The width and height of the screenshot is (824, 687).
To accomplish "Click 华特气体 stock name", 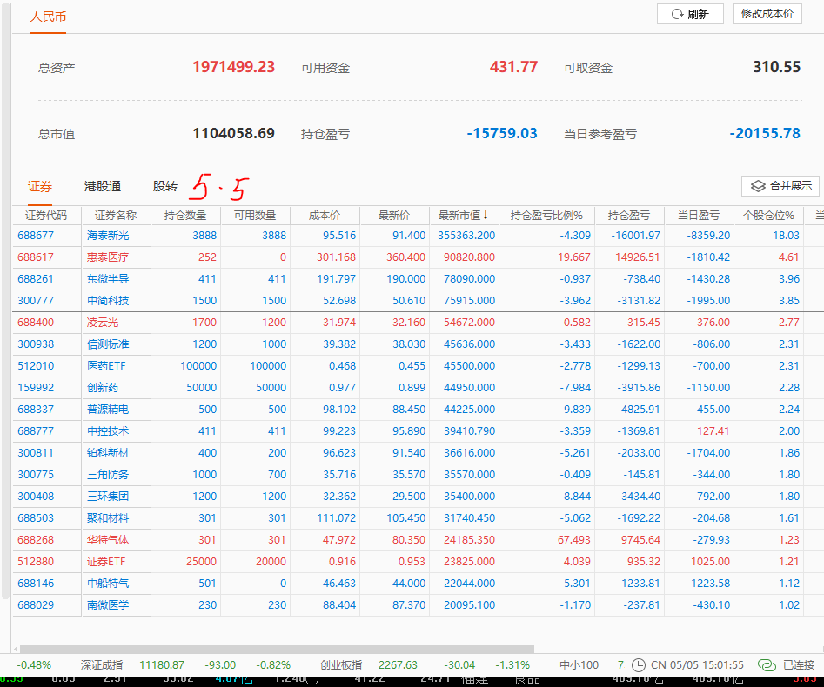I will click(x=108, y=540).
